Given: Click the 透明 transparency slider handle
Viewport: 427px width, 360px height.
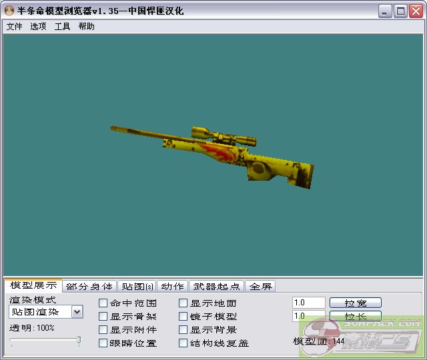Looking at the screenshot, I should [79, 341].
